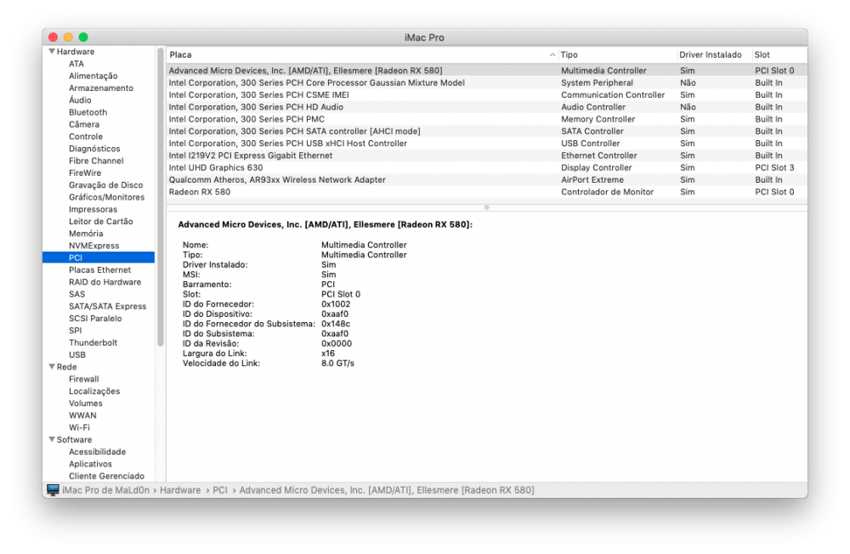Open Aplicativos under Software
This screenshot has width=850, height=554.
(x=90, y=464)
